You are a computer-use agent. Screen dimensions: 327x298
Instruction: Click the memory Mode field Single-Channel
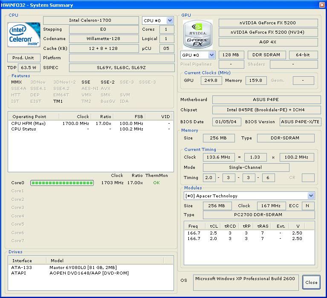tap(246, 168)
